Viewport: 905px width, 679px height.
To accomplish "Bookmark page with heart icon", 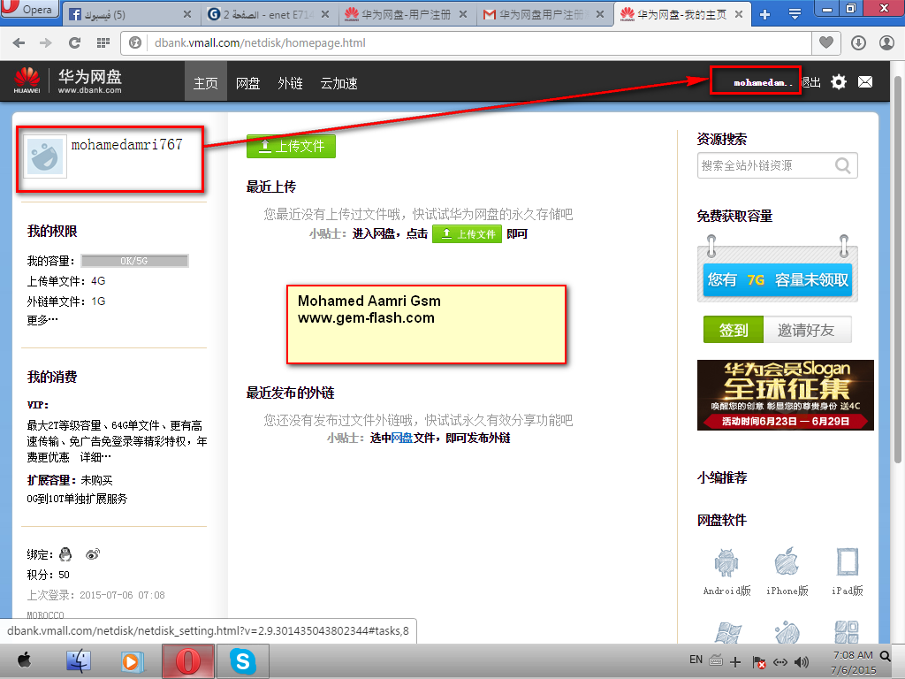I will tap(826, 42).
